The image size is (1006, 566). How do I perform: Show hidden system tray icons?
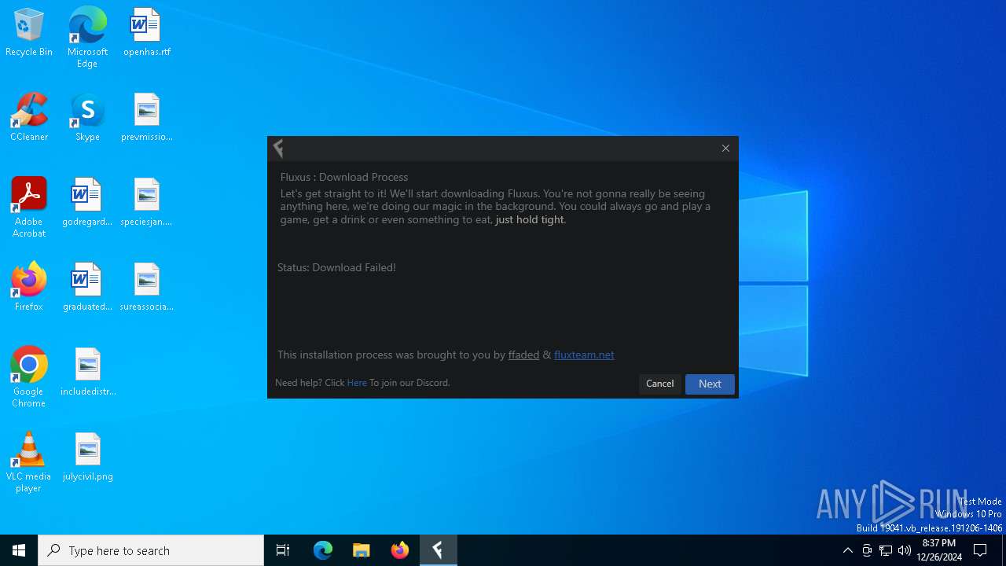(847, 550)
